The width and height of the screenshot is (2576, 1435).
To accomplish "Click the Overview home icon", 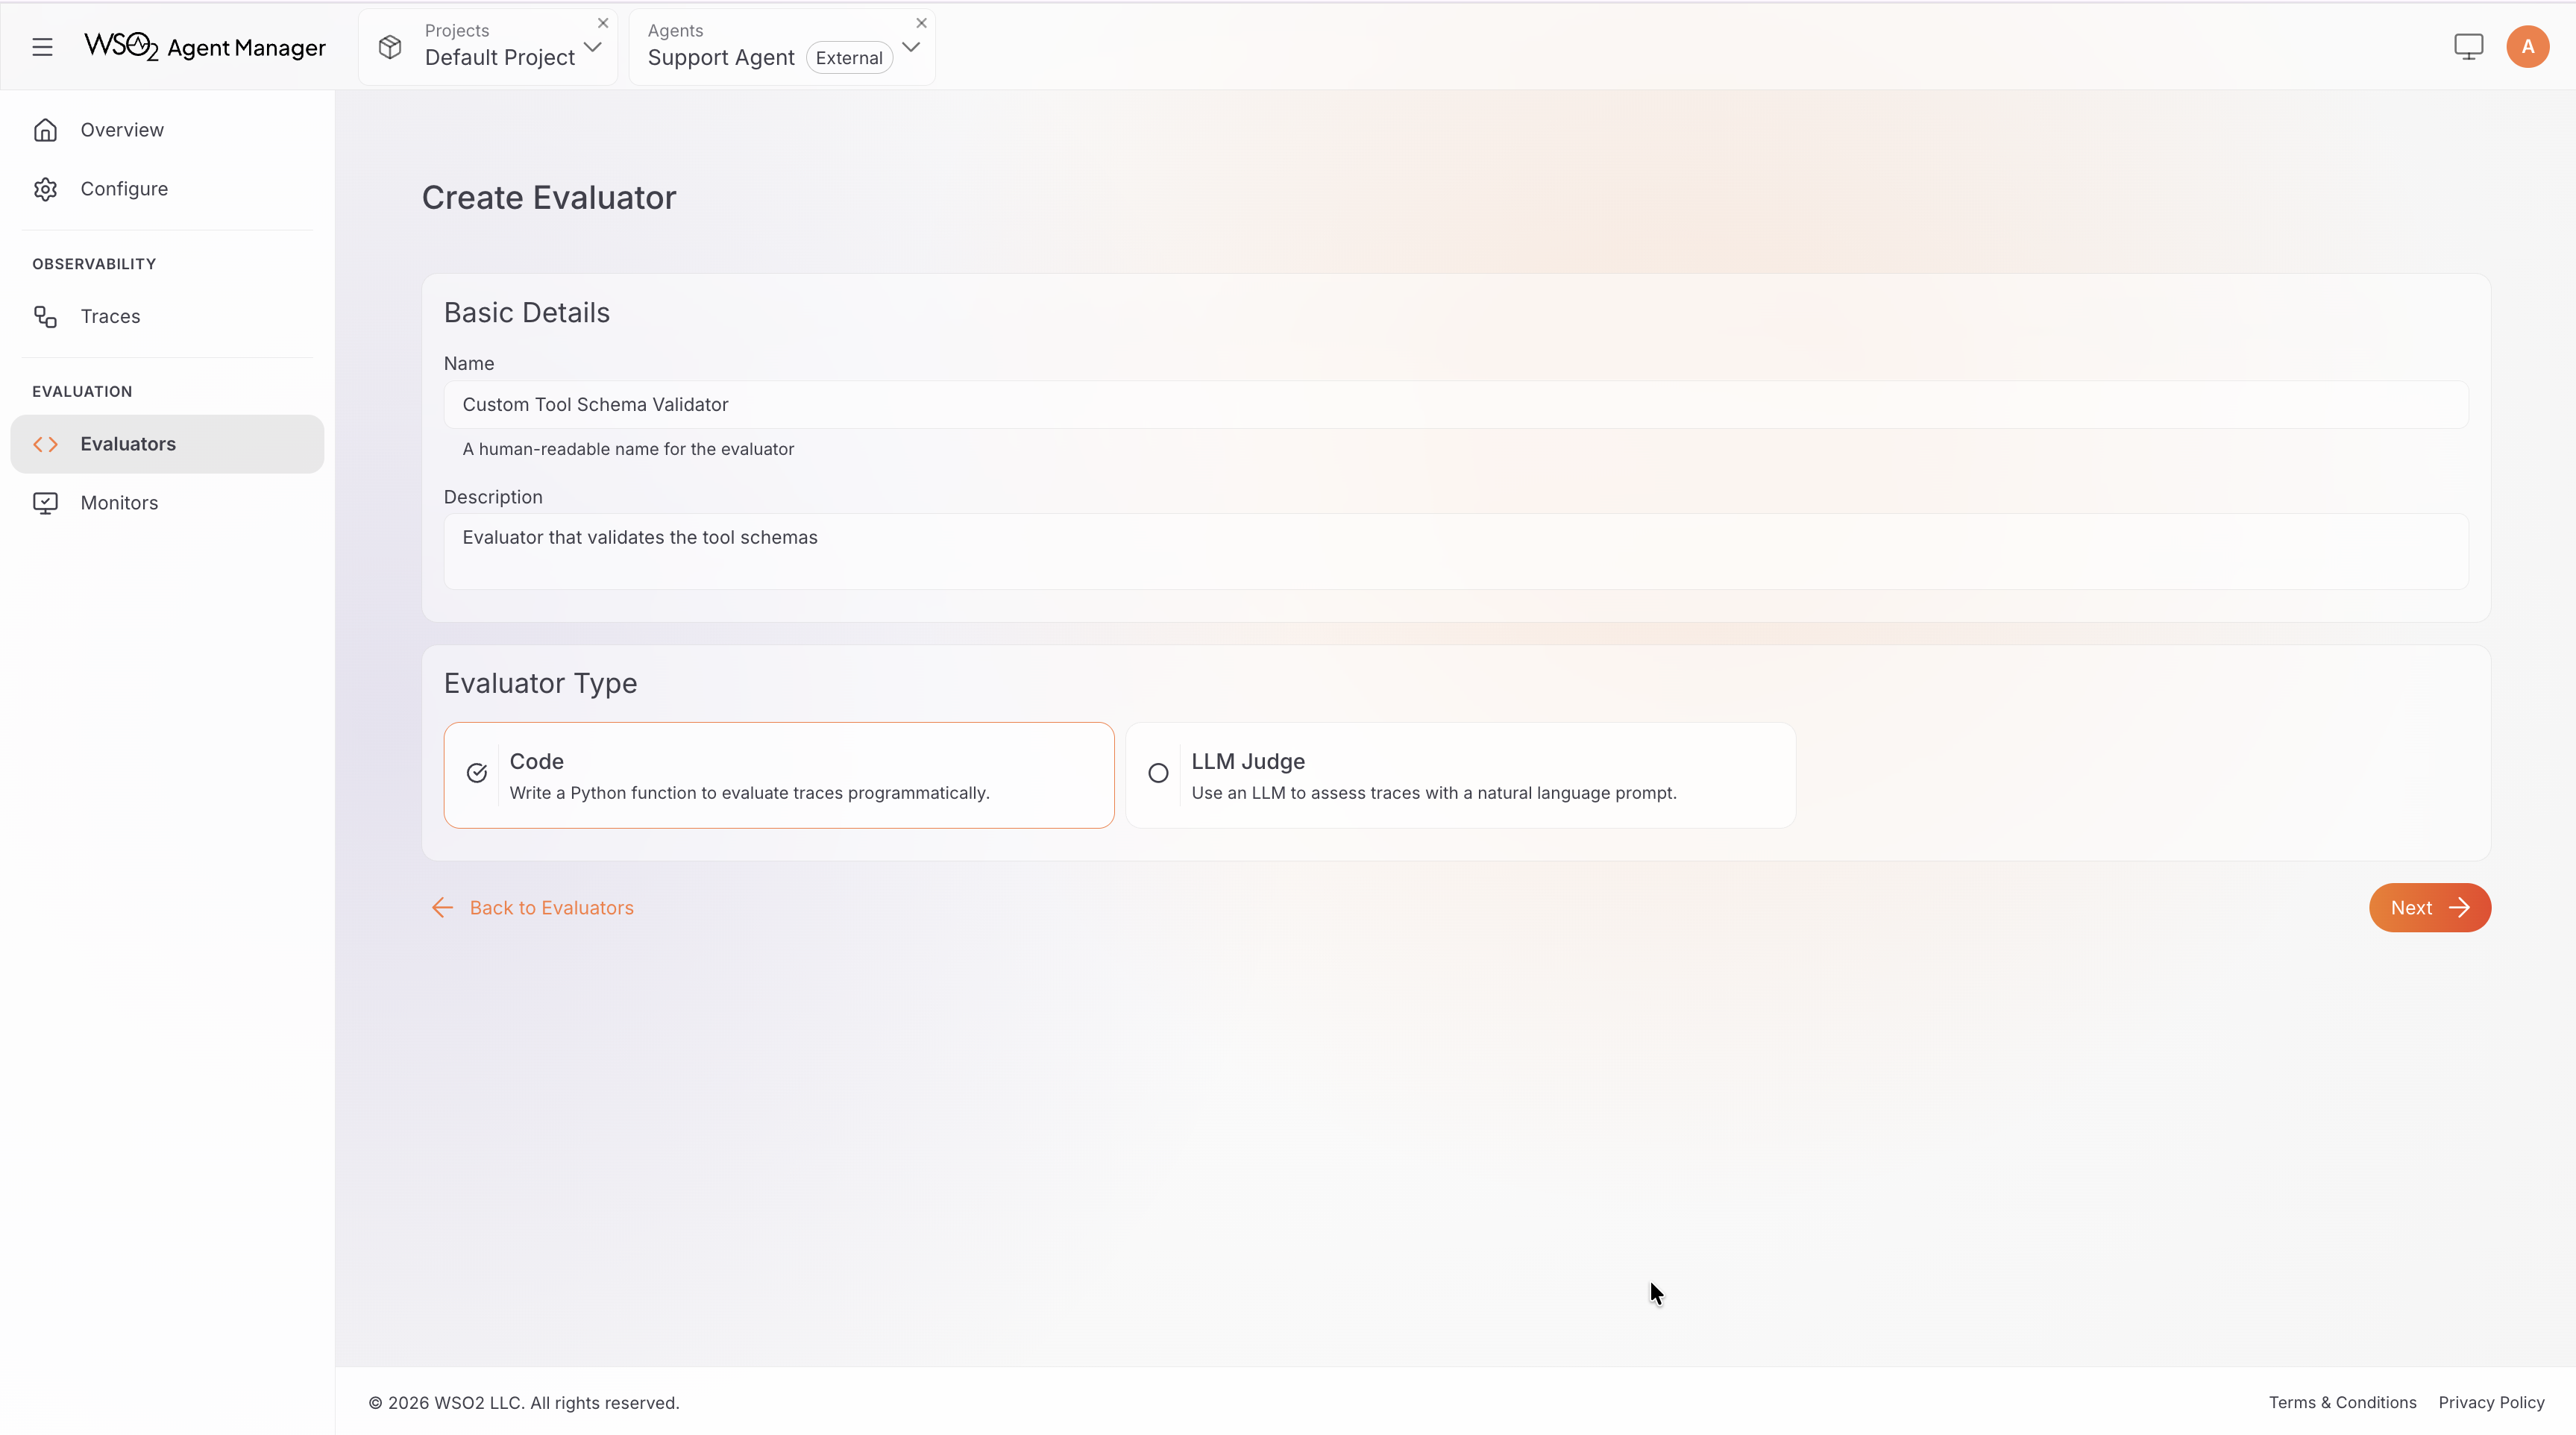I will point(45,130).
